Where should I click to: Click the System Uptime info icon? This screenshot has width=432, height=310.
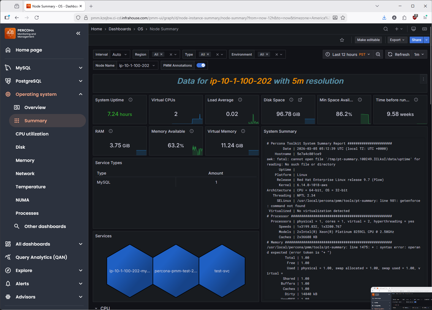click(131, 100)
